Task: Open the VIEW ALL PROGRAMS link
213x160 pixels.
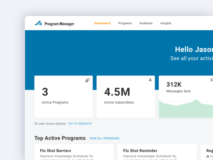Action: 104,138
